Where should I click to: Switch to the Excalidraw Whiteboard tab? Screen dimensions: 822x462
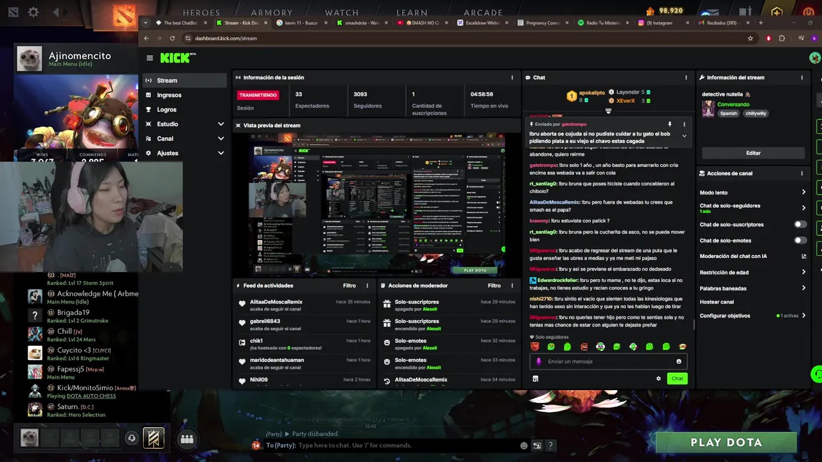click(x=482, y=22)
